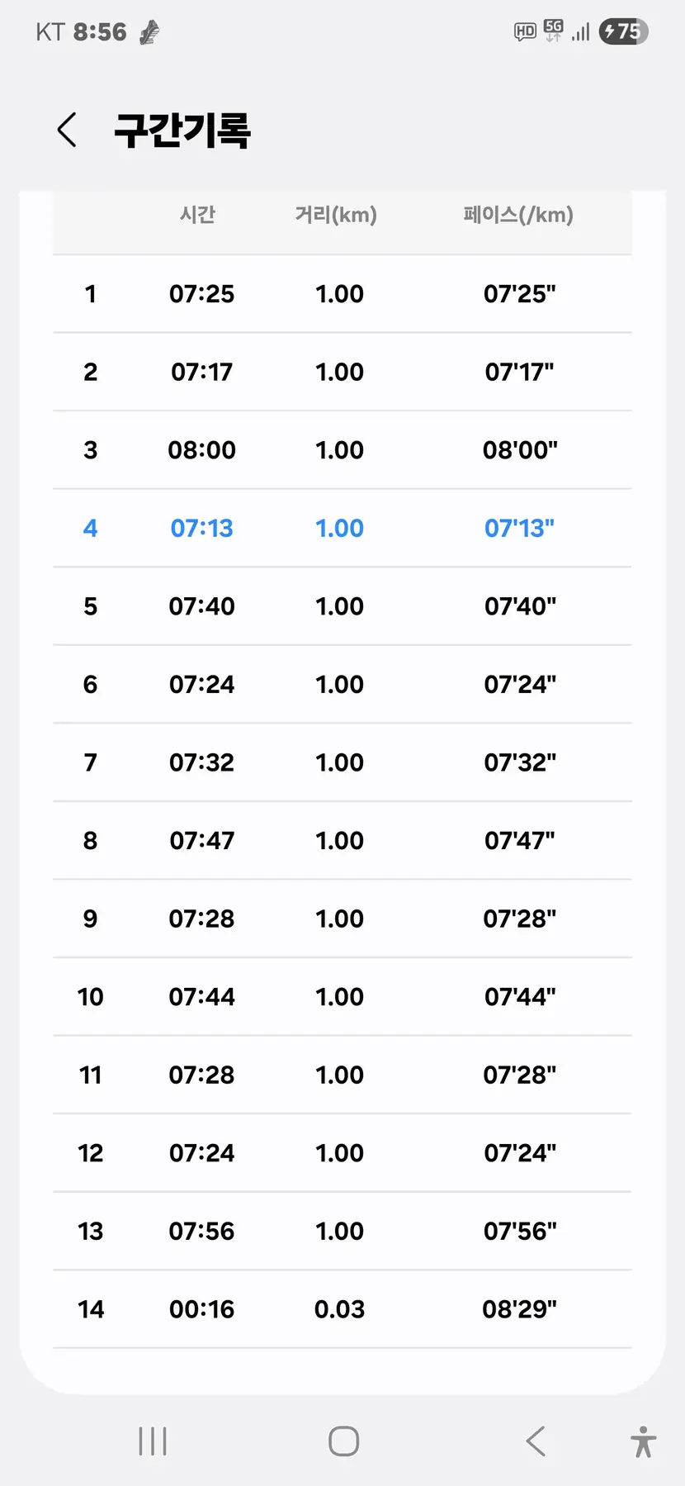Tap the 페이스(/km) column header

coord(518,215)
